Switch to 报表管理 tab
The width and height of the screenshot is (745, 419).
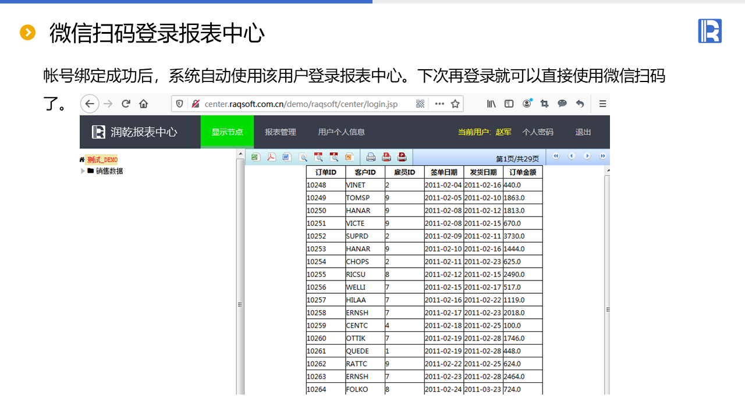coord(281,132)
